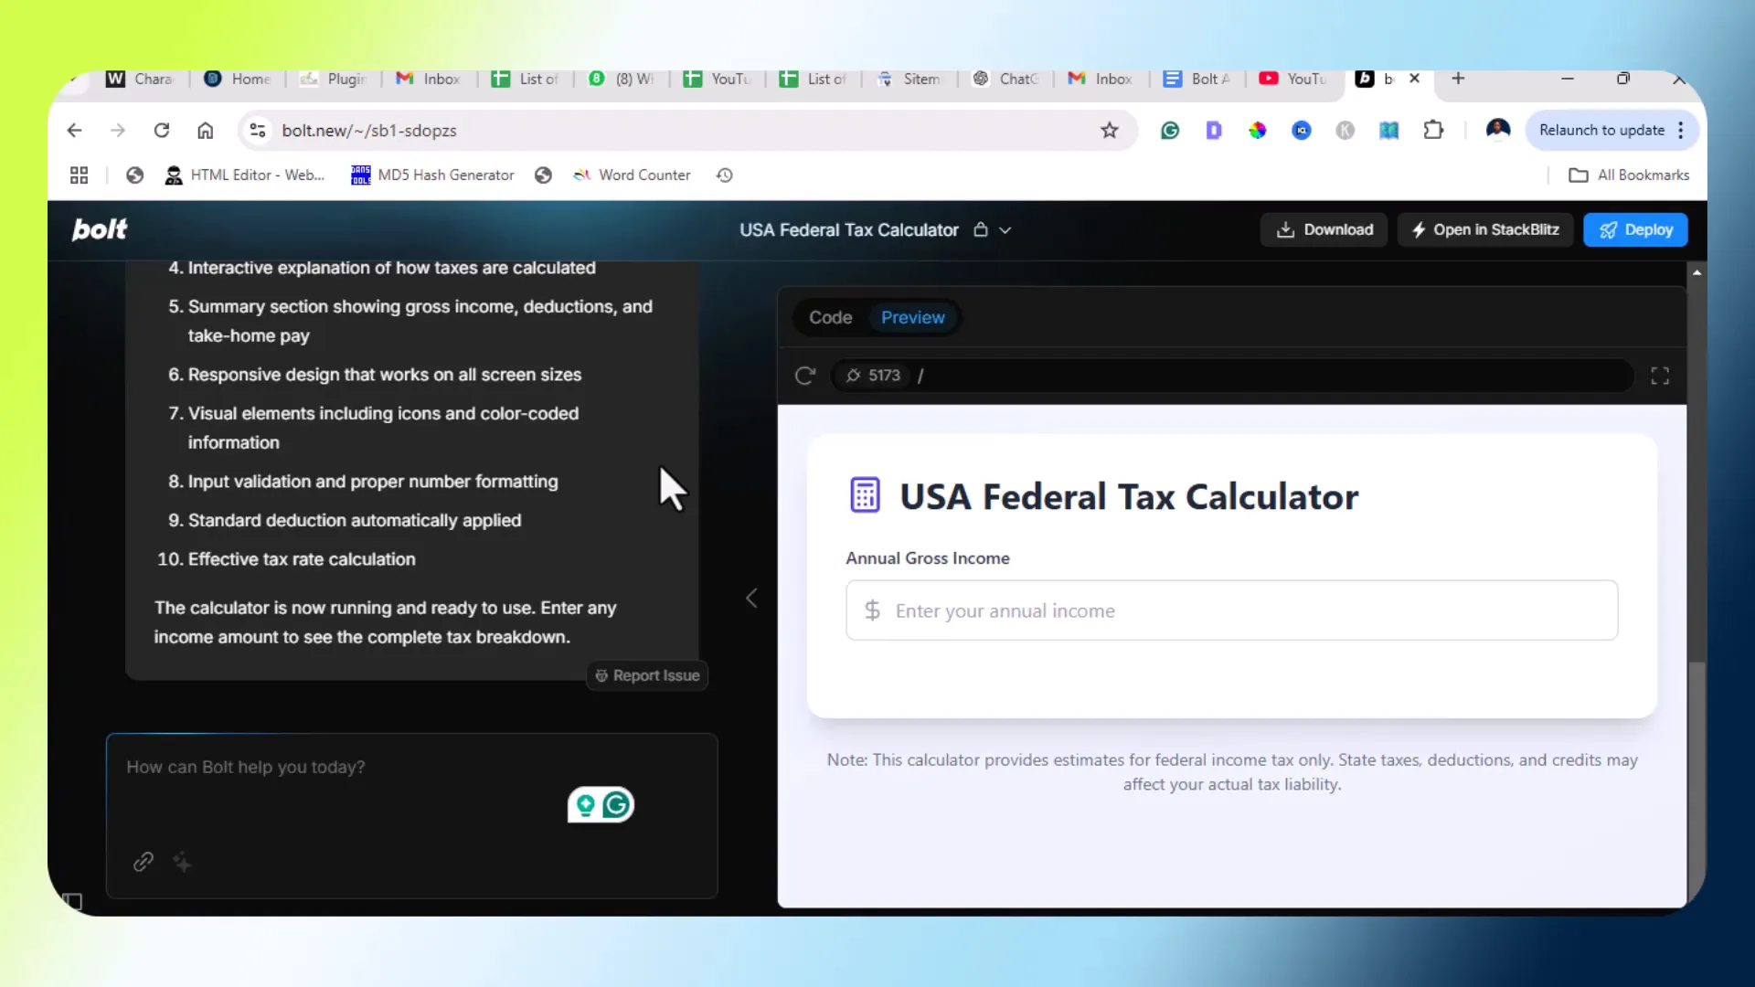This screenshot has height=987, width=1755.
Task: Open the All Bookmarks folder
Action: (1629, 175)
